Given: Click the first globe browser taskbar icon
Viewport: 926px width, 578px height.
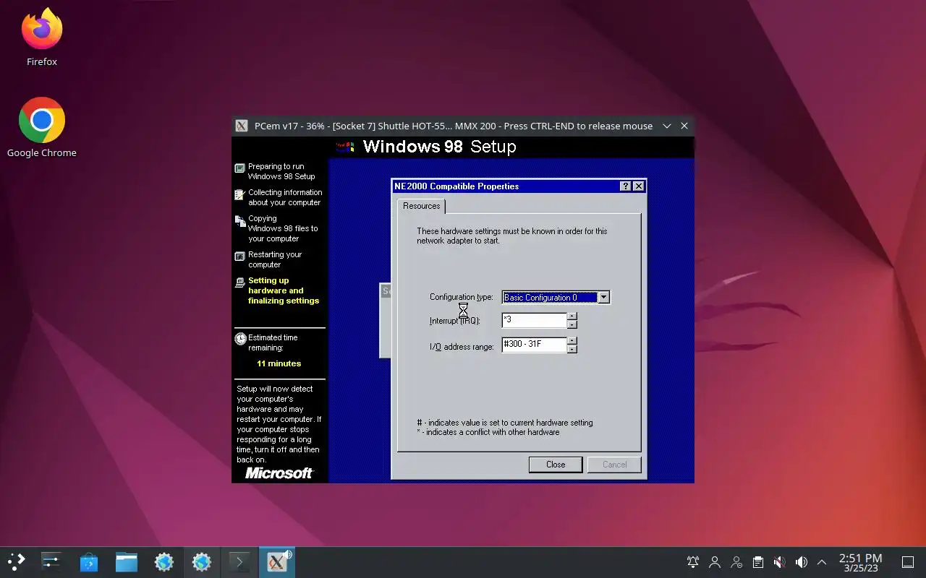Looking at the screenshot, I should (x=164, y=561).
